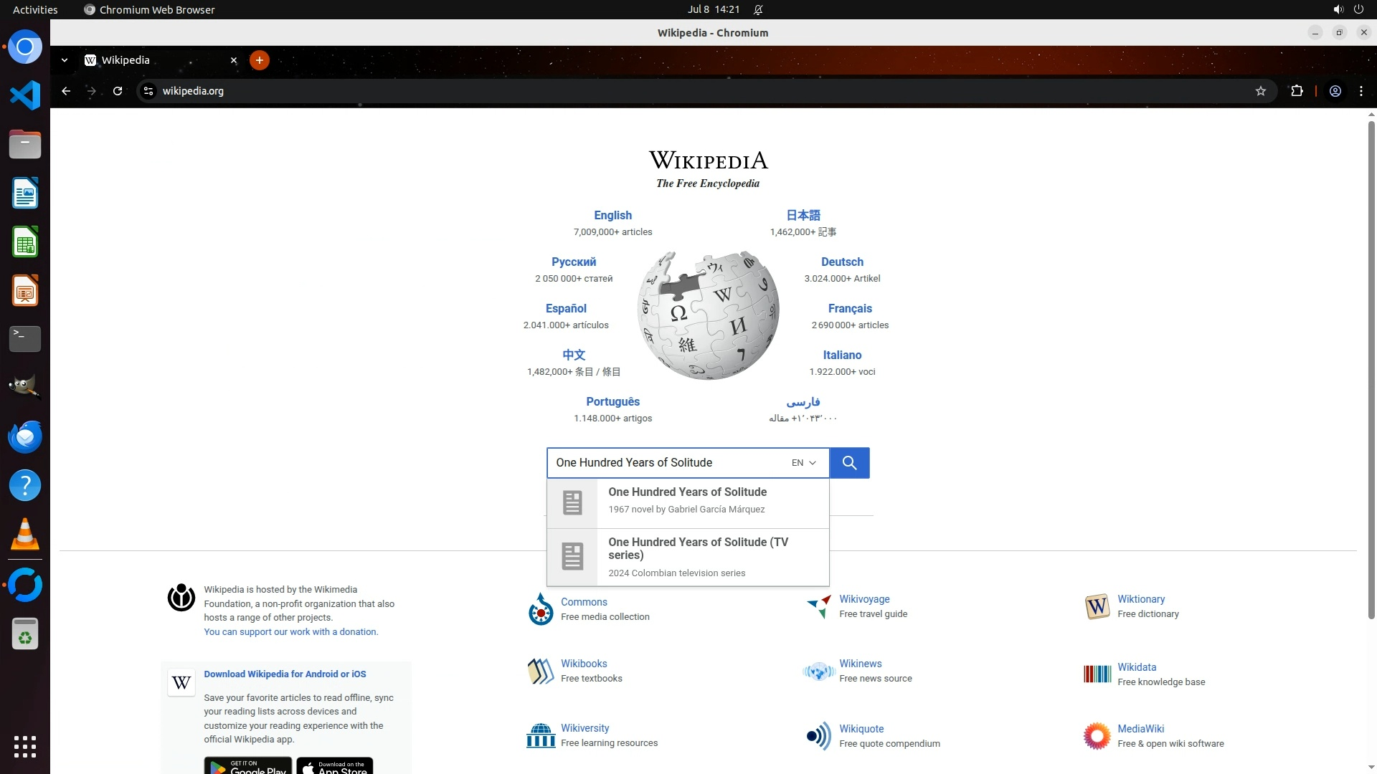Click the Wikidata link

pos(1137,667)
